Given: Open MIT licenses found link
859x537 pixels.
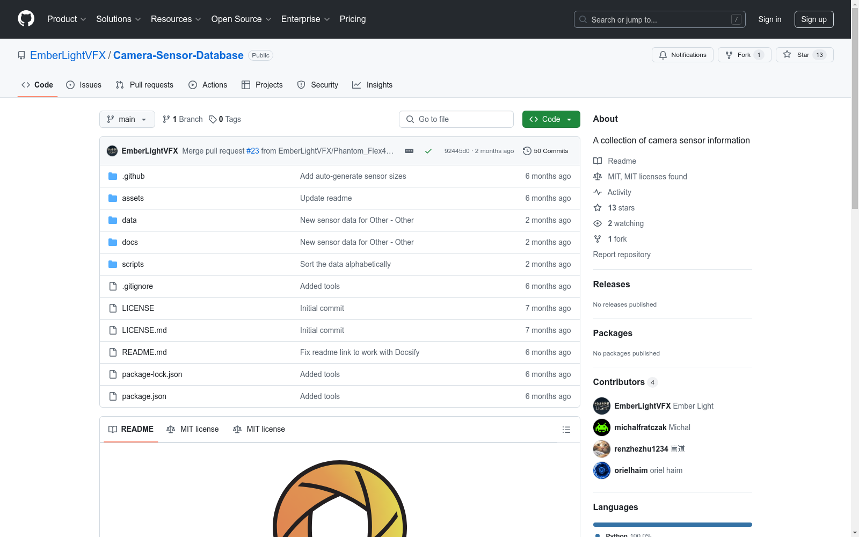Looking at the screenshot, I should tap(640, 177).
